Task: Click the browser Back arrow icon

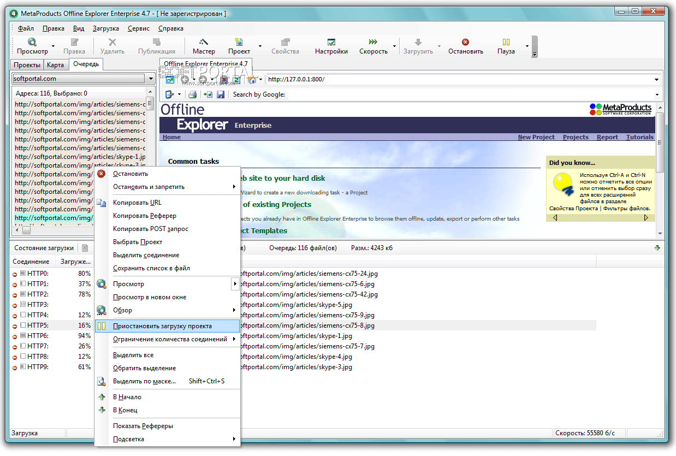Action: pos(185,80)
